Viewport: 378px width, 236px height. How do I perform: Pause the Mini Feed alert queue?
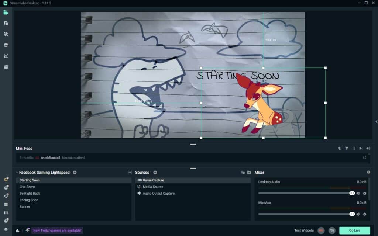click(354, 148)
